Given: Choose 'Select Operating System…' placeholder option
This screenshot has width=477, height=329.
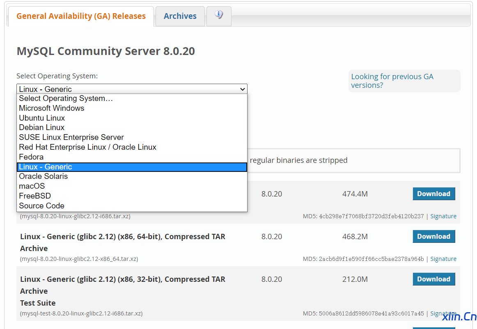Looking at the screenshot, I should (132, 98).
